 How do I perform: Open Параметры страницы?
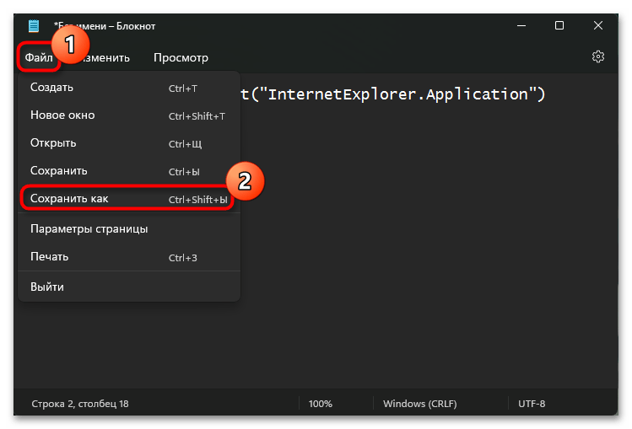coord(129,229)
